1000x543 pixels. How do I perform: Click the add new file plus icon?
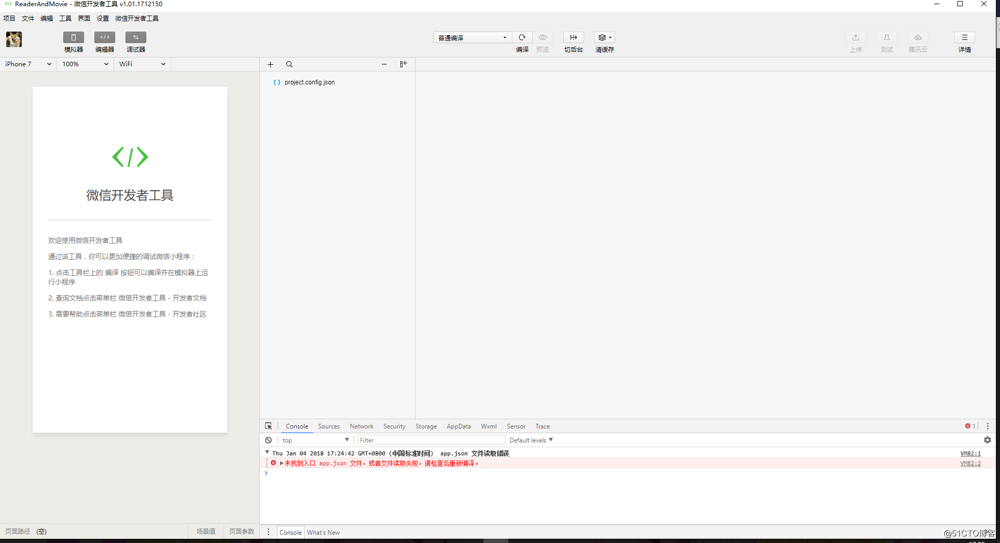[270, 64]
